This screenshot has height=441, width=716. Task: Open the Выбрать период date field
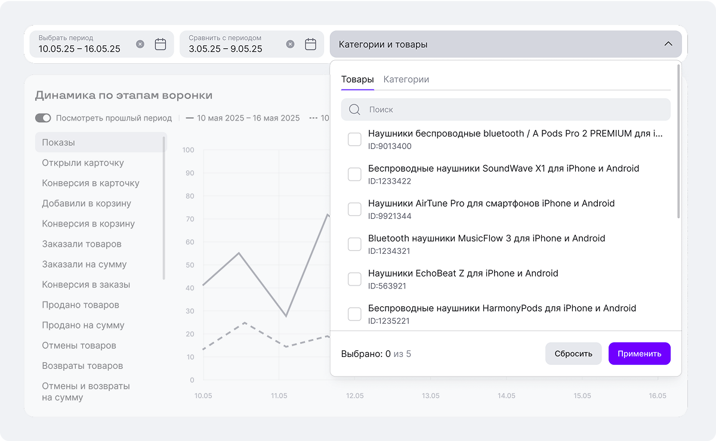click(x=102, y=44)
